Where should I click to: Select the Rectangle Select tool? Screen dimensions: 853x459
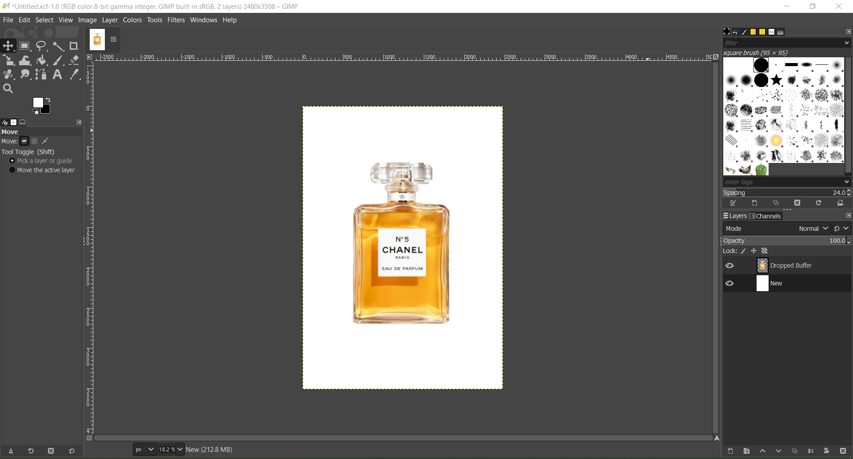(x=25, y=46)
